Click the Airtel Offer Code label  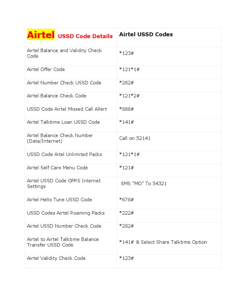click(46, 70)
